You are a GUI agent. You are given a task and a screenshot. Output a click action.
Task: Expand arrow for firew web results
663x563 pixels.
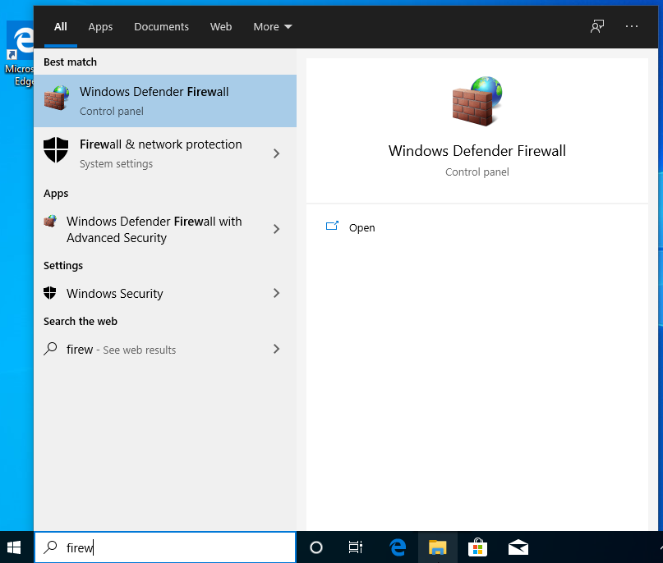pyautogui.click(x=276, y=349)
